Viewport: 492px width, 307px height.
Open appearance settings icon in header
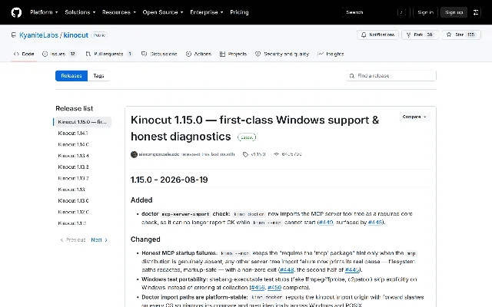tap(476, 12)
